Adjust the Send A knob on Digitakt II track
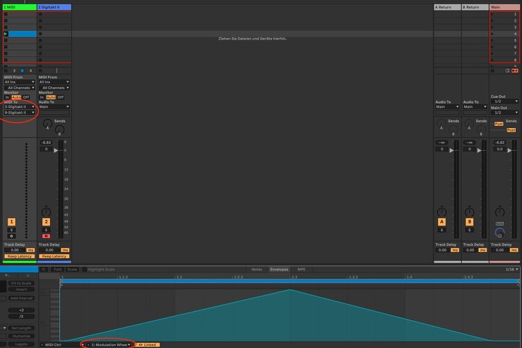This screenshot has width=522, height=348. tap(47, 124)
